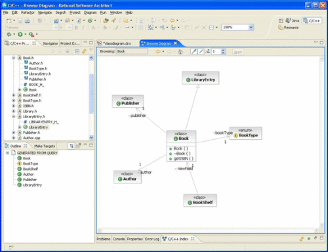Click the Collapse All icon in project panel
The height and width of the screenshot is (252, 328).
click(77, 51)
